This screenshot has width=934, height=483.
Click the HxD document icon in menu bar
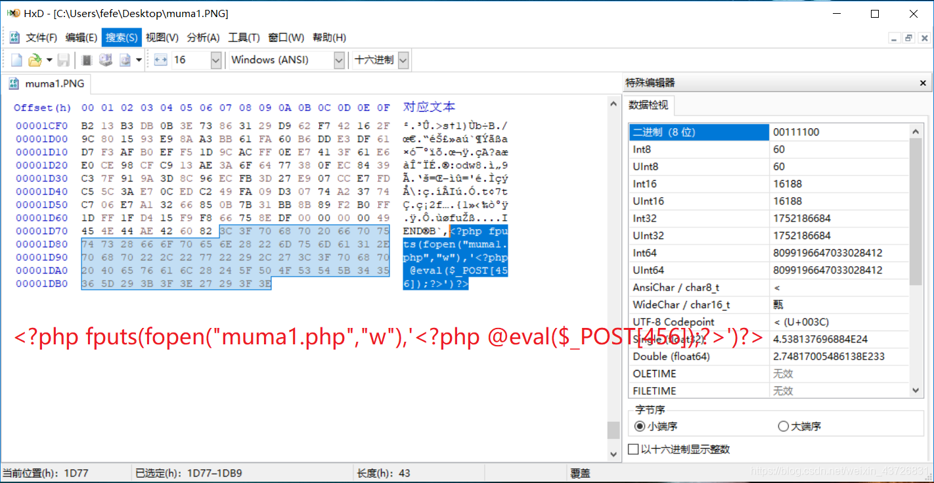[x=14, y=37]
